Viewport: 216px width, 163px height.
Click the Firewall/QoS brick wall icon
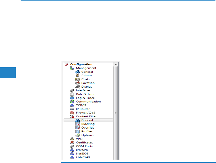tap(72, 113)
